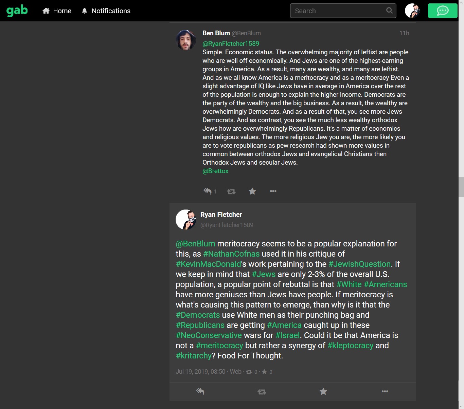Open the @BenBlum handle beside Ben Blum
This screenshot has height=409, width=464.
[246, 33]
